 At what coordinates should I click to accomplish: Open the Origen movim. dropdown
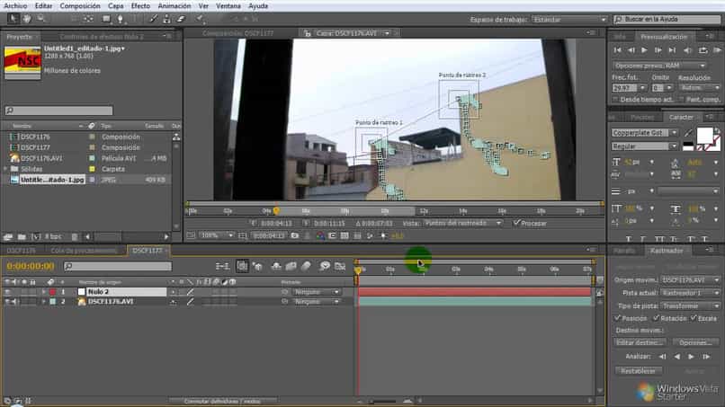pyautogui.click(x=691, y=279)
